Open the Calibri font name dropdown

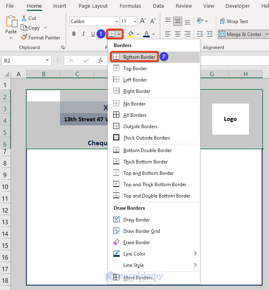pyautogui.click(x=116, y=21)
